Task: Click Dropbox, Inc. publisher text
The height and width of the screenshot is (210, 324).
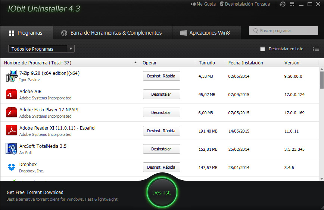Action: click(x=31, y=171)
